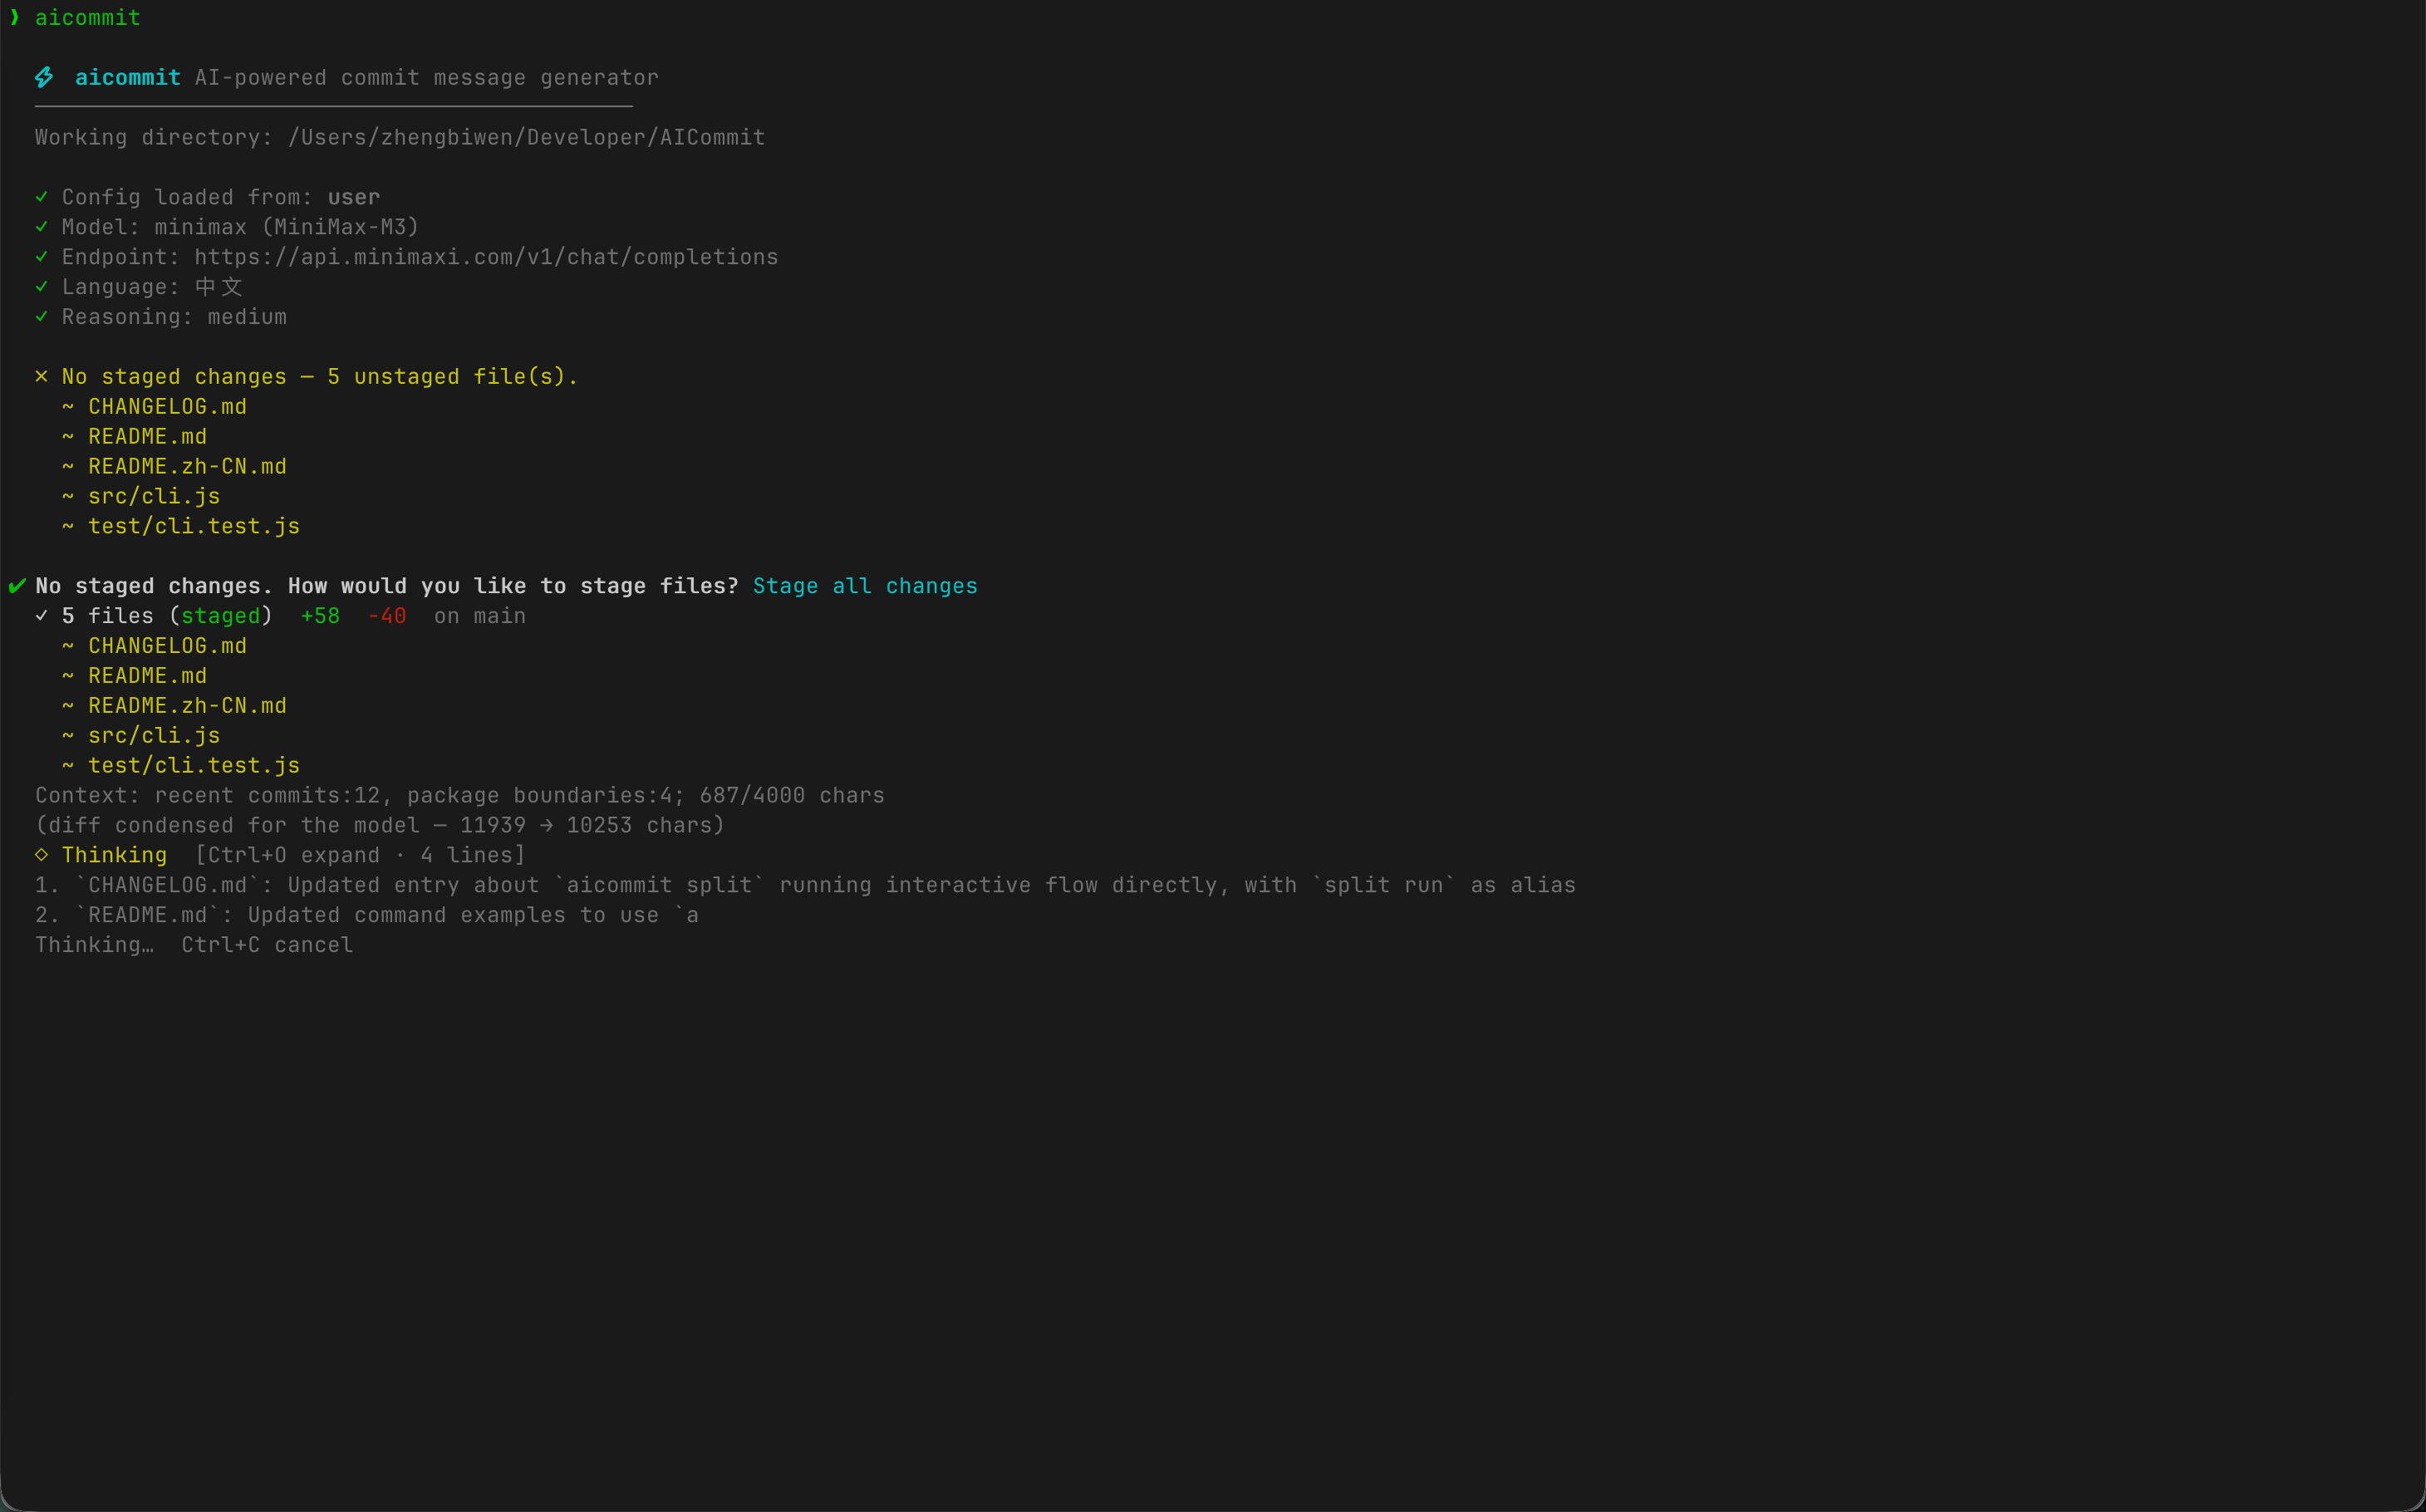Click src/cli.js in the staged files list
Image resolution: width=2426 pixels, height=1512 pixels.
[x=154, y=736]
